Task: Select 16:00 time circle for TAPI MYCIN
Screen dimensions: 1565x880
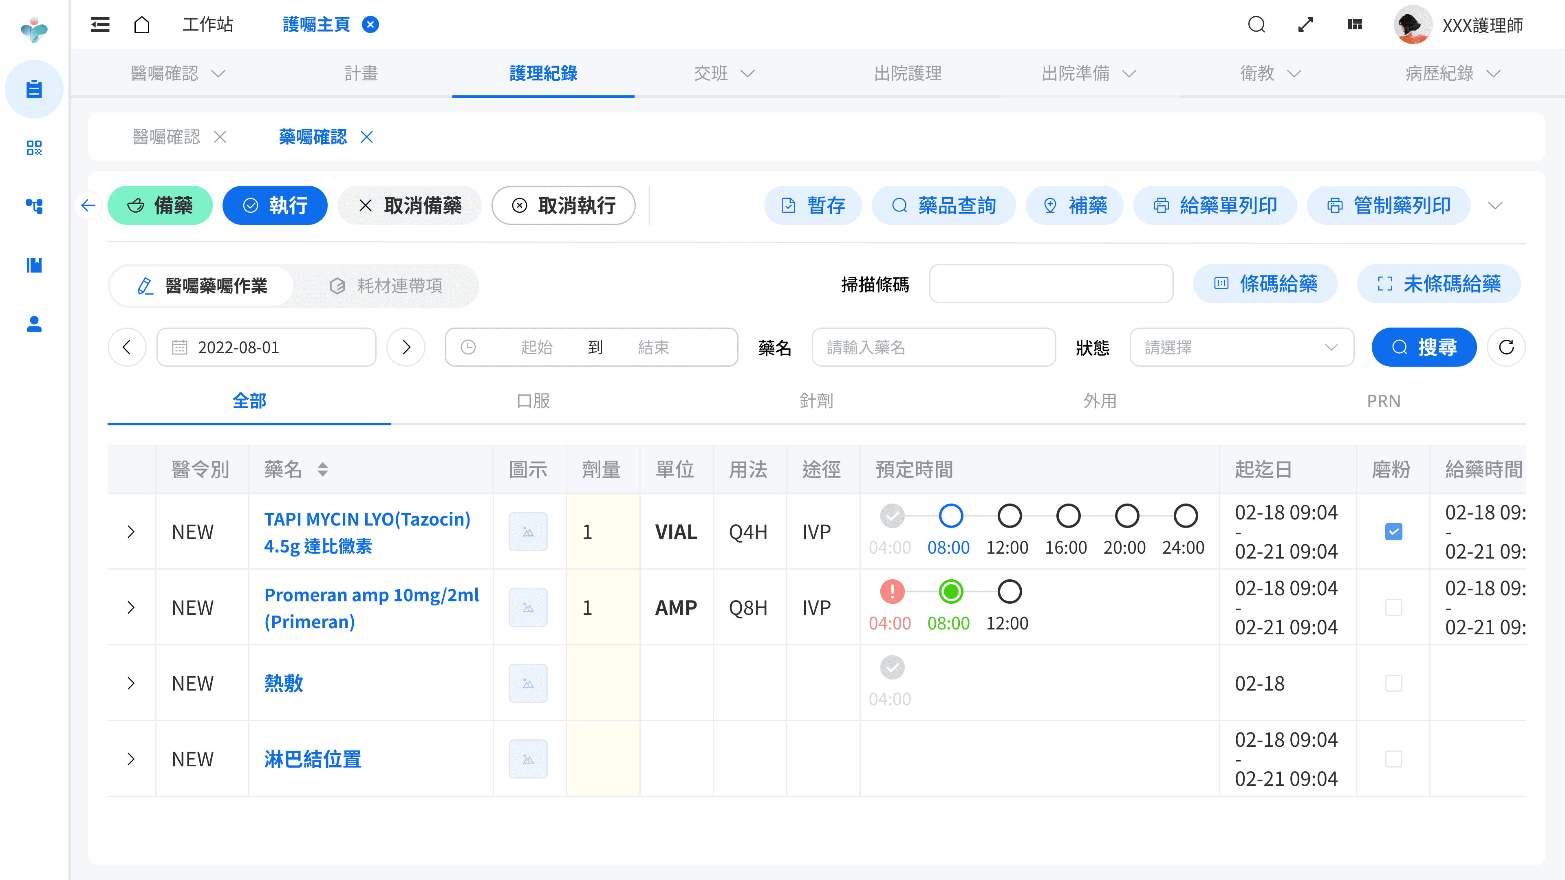Action: coord(1068,516)
